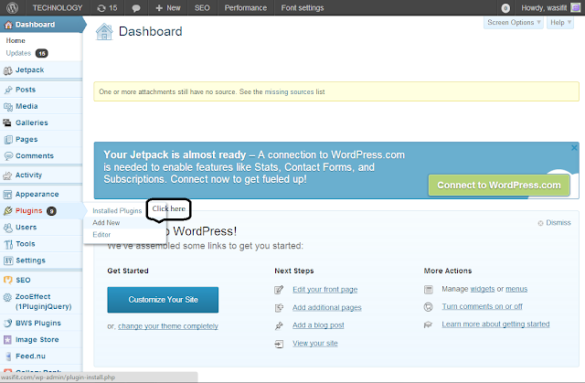Open Updates under Dashboard
The image size is (585, 383).
pos(18,53)
